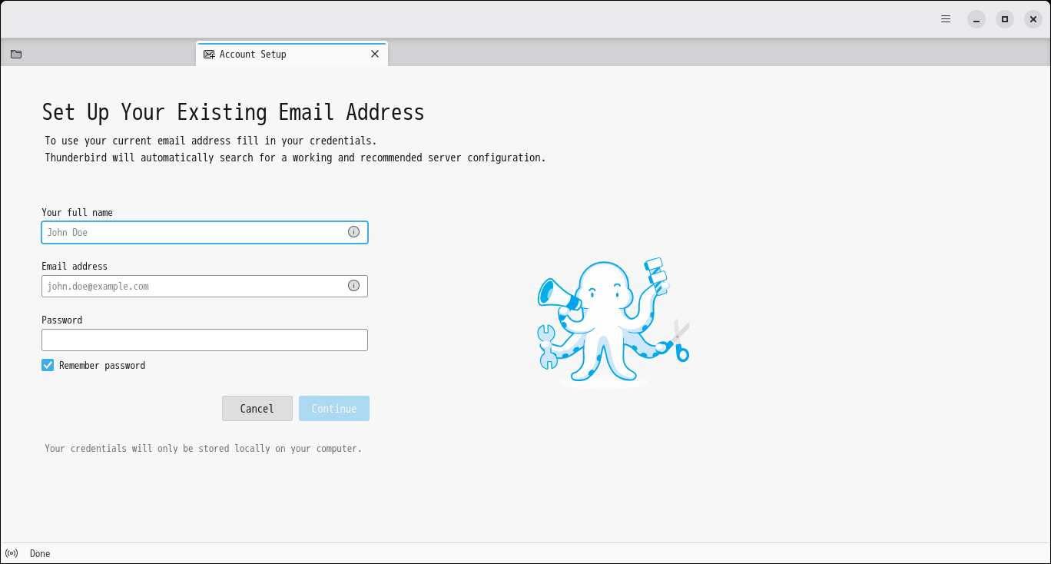The image size is (1051, 564).
Task: Uncheck the Remember password checkbox
Action: [48, 365]
